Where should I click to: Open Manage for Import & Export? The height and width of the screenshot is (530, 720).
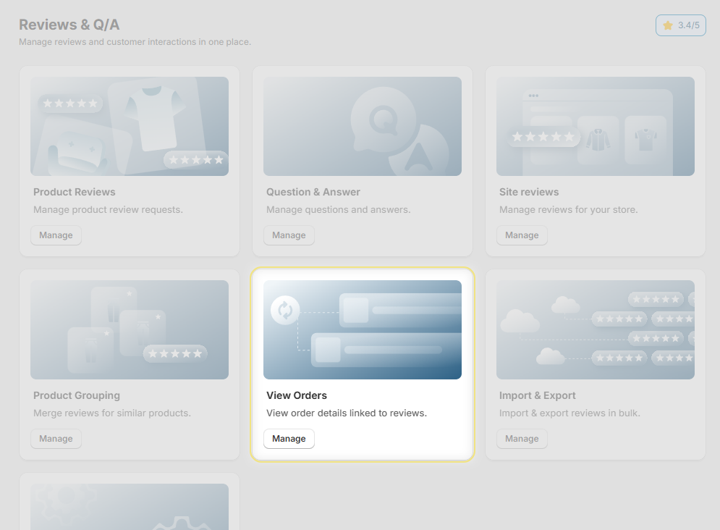522,439
